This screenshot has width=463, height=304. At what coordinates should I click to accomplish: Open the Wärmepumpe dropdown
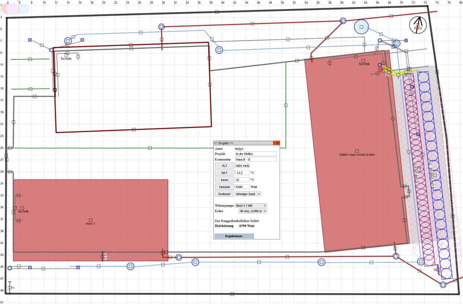click(x=251, y=205)
